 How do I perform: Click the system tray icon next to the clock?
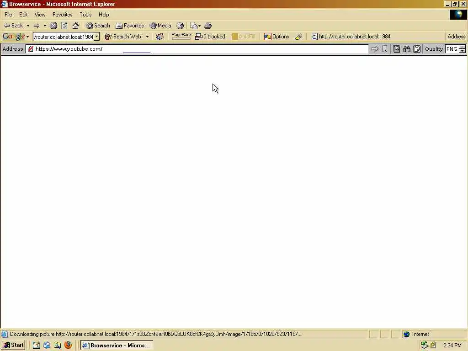coord(433,346)
